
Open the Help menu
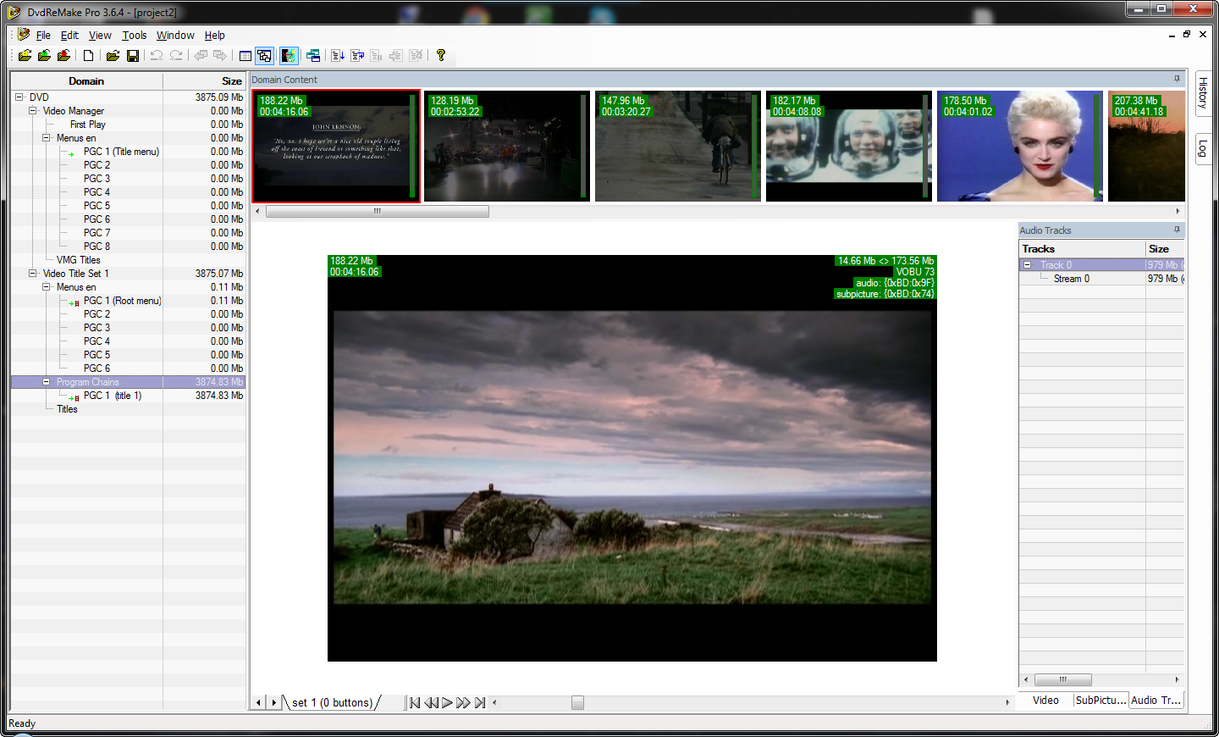(215, 36)
